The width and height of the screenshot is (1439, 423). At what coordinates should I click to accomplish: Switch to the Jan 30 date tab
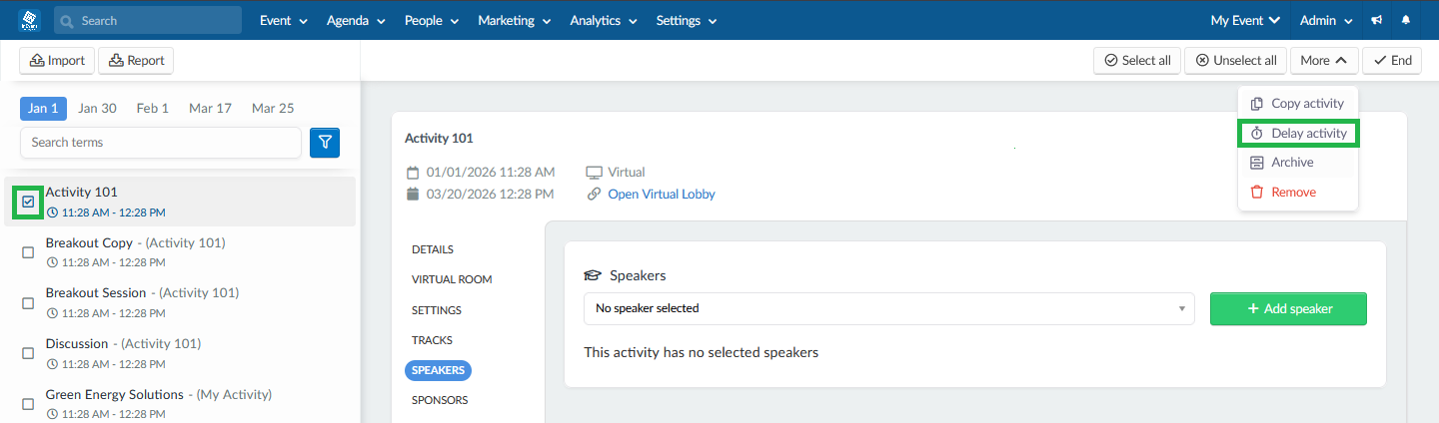[97, 109]
